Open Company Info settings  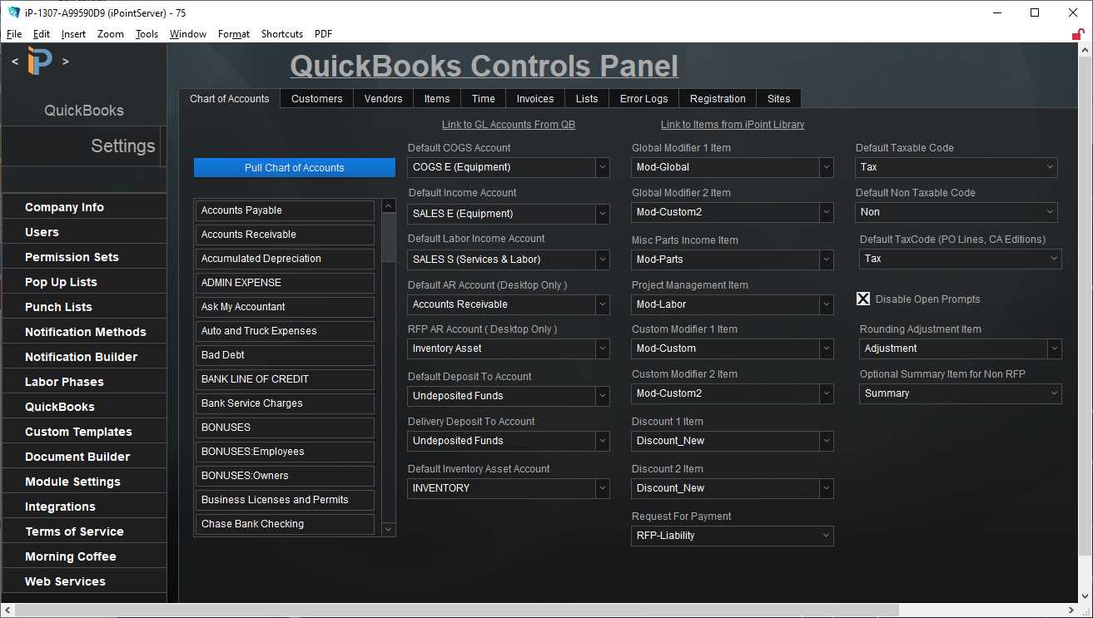(84, 207)
